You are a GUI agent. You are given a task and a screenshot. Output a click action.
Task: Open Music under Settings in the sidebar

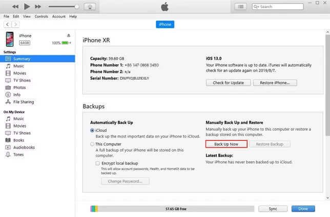tap(18, 66)
